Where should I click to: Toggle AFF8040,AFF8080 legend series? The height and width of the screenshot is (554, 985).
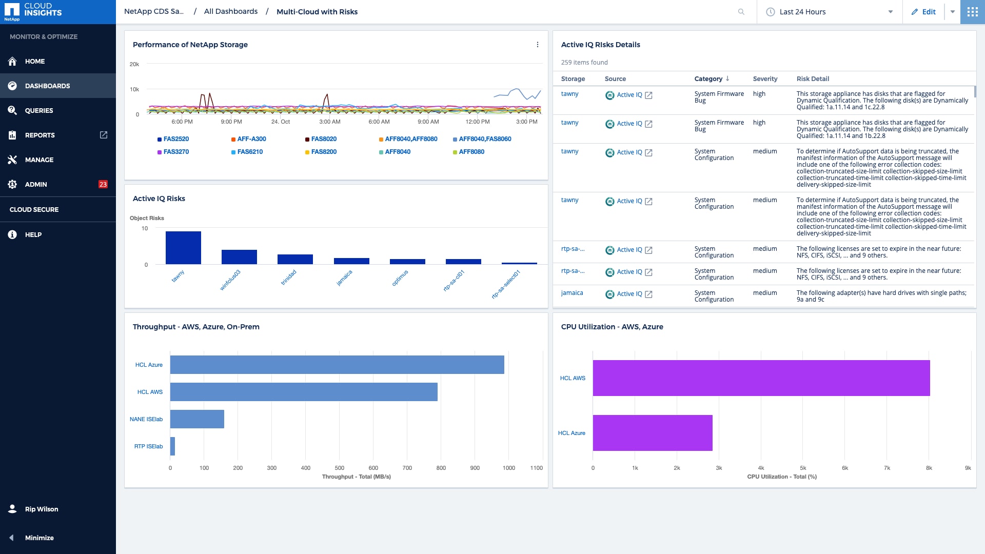pyautogui.click(x=408, y=139)
